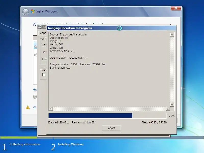204x153 pixels.
Task: Select the Capture tab in background window
Action: coord(43,33)
